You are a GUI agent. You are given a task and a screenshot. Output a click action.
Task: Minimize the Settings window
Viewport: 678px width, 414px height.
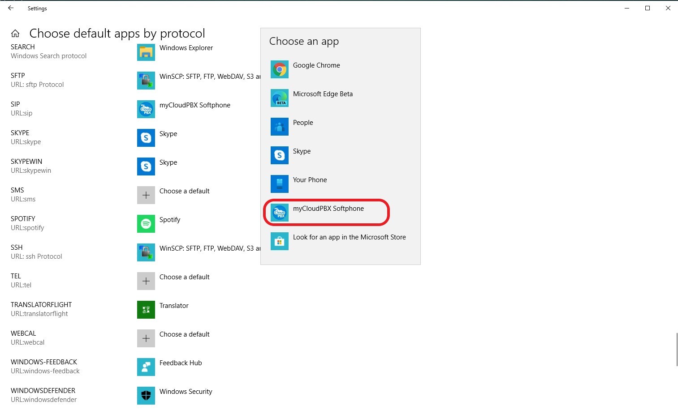pyautogui.click(x=627, y=8)
